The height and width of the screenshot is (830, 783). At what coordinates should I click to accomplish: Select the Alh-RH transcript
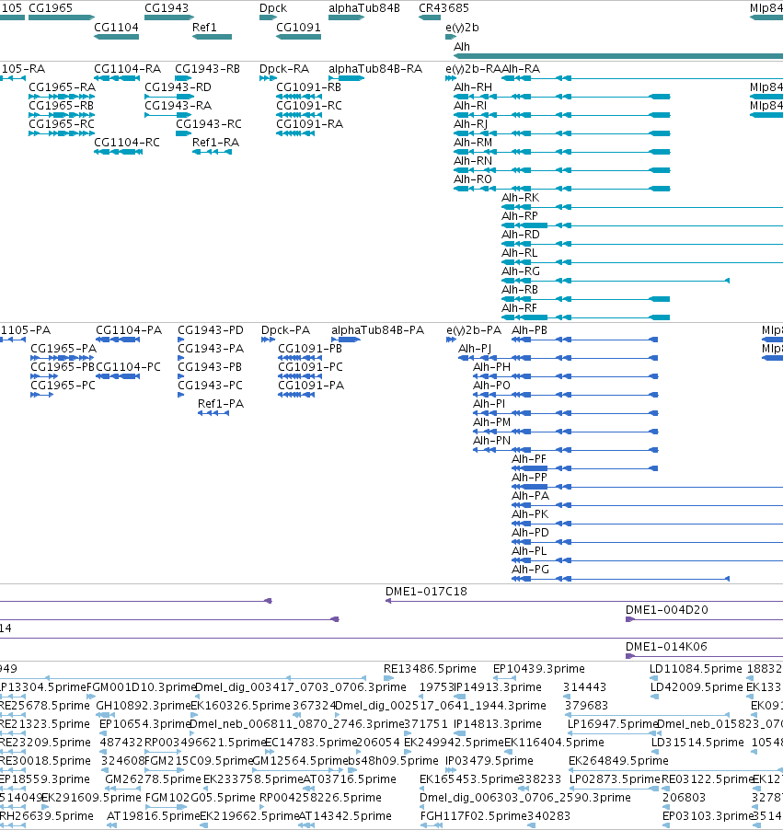pos(561,97)
